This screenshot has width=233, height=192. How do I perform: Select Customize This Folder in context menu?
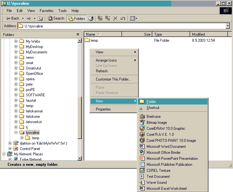pyautogui.click(x=114, y=79)
